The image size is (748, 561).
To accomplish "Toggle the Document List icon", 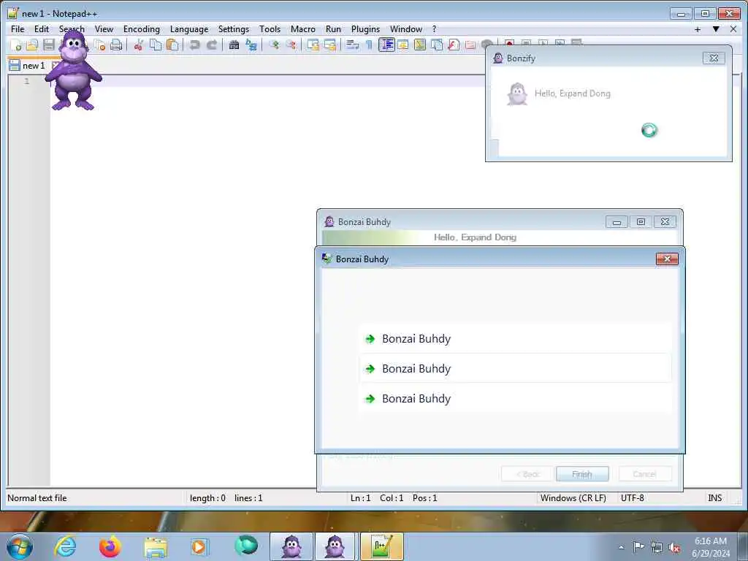I will tap(437, 45).
